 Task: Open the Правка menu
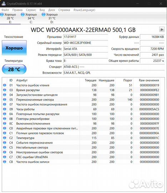[17, 10]
